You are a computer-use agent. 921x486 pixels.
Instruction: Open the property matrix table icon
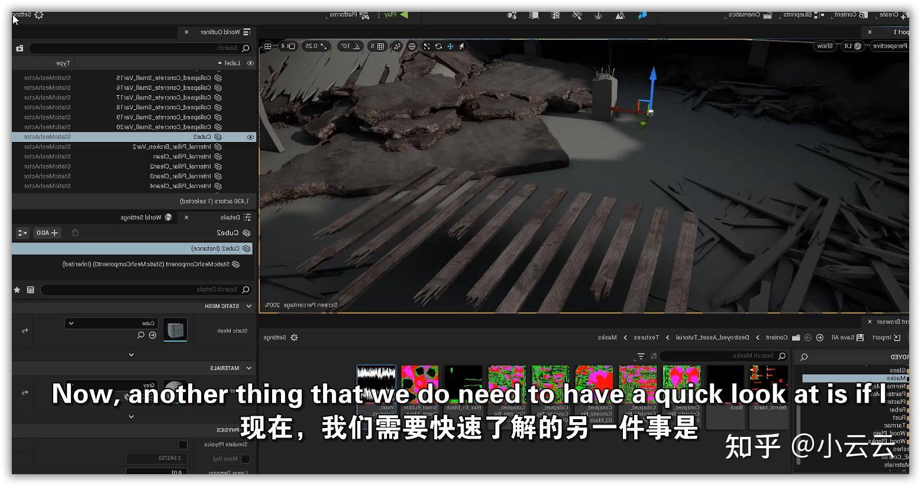coord(30,290)
